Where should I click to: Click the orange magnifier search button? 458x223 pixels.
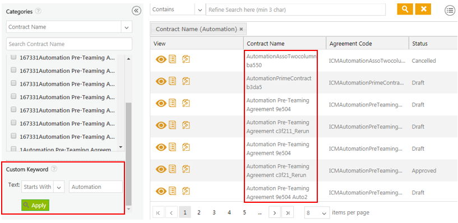click(405, 9)
